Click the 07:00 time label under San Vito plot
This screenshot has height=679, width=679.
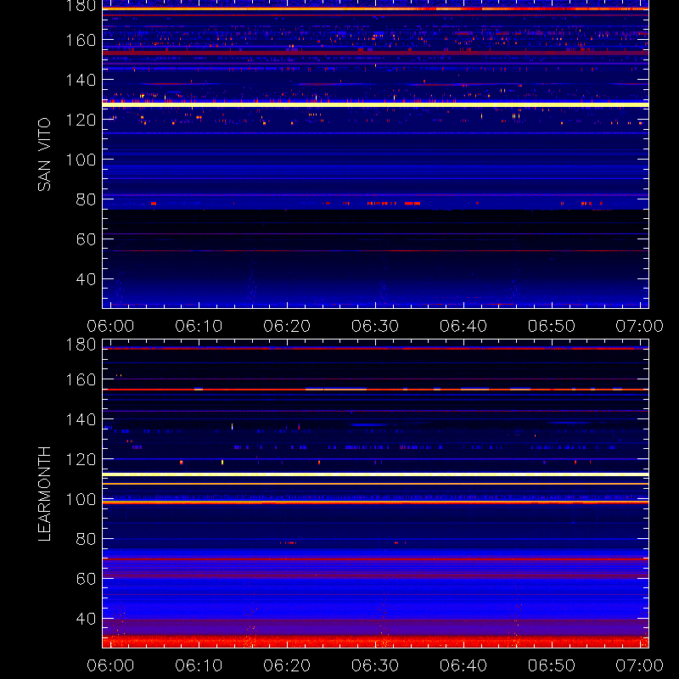[x=640, y=326]
